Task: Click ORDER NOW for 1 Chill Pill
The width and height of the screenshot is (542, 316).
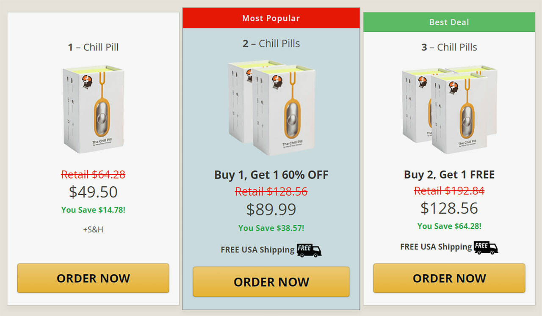Action: click(x=93, y=278)
